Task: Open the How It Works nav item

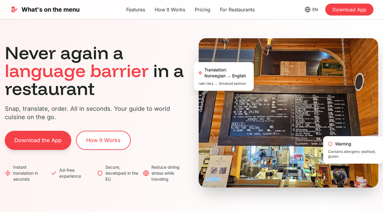Action: [x=170, y=10]
